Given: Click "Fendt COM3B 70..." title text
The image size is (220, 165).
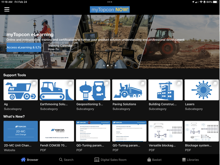Looking at the screenshot, I should point(53,146).
